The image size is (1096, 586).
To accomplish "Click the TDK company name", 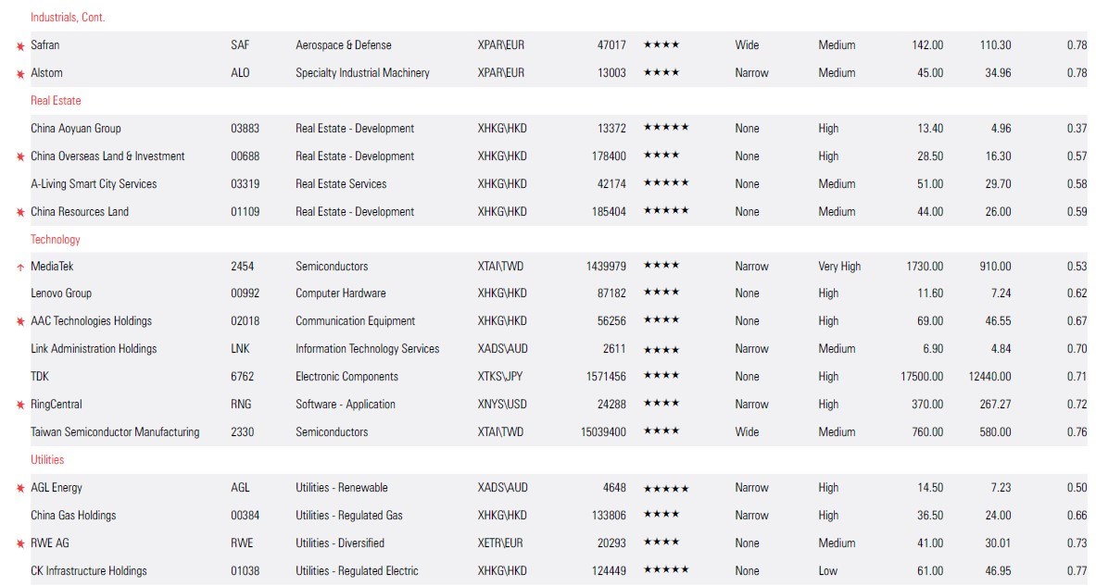I will click(42, 377).
